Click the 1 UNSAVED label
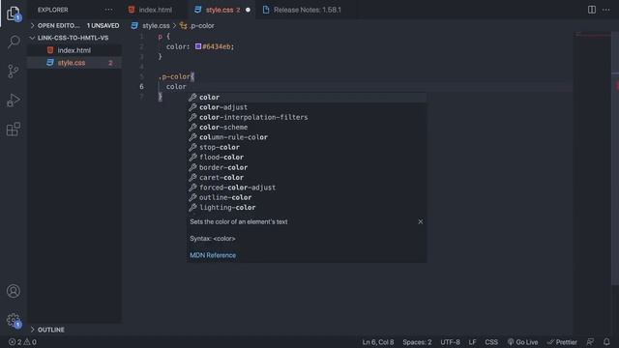 click(x=103, y=26)
